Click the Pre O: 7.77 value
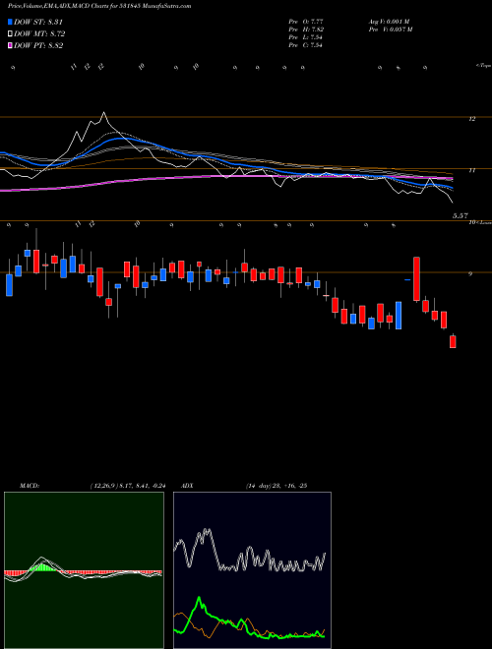Image resolution: width=492 pixels, height=649 pixels. point(306,22)
